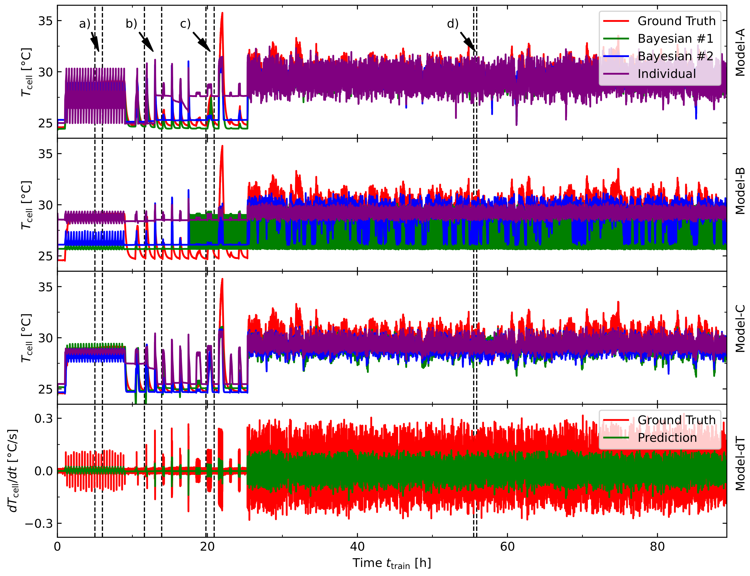This screenshot has height=576, width=750.
Task: Click the 40 tick on time axis
Action: click(357, 546)
